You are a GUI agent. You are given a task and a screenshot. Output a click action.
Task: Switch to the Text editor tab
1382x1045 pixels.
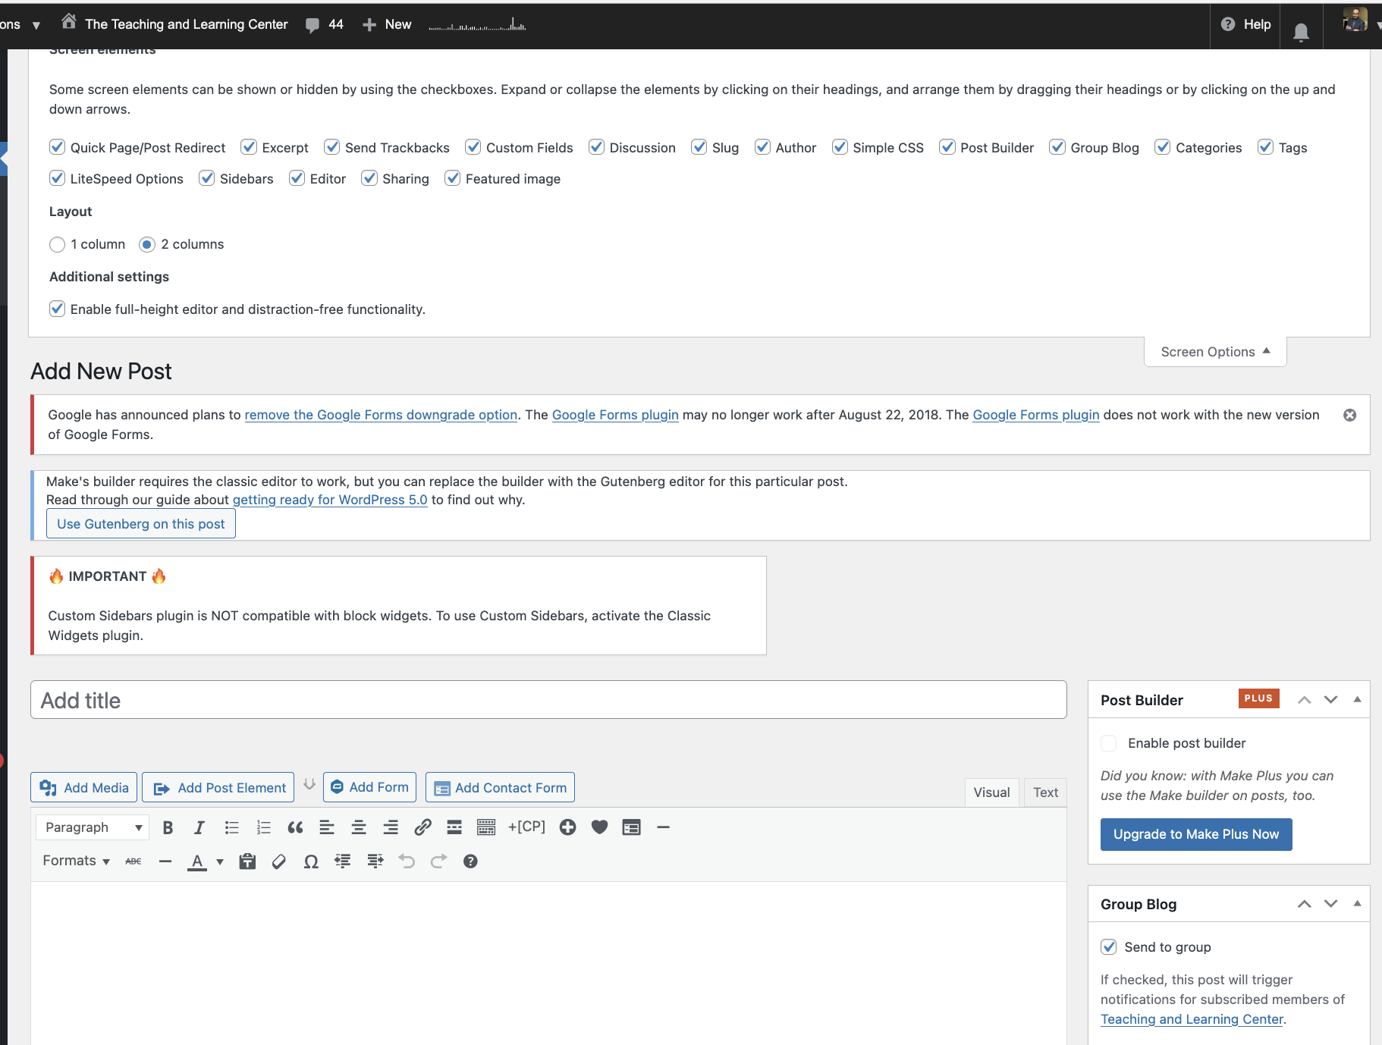[1045, 792]
